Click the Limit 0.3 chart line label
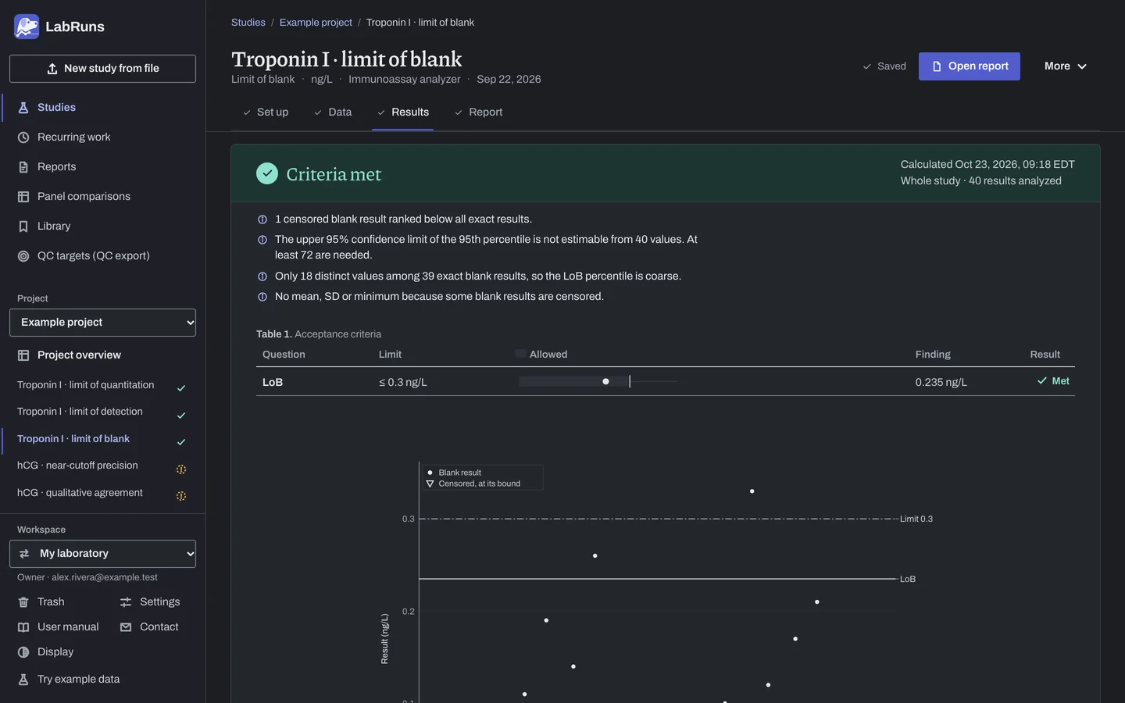Screen dimensions: 1125x703 point(916,519)
